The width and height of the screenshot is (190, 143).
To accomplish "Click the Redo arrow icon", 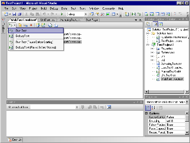I will tap(52, 14).
